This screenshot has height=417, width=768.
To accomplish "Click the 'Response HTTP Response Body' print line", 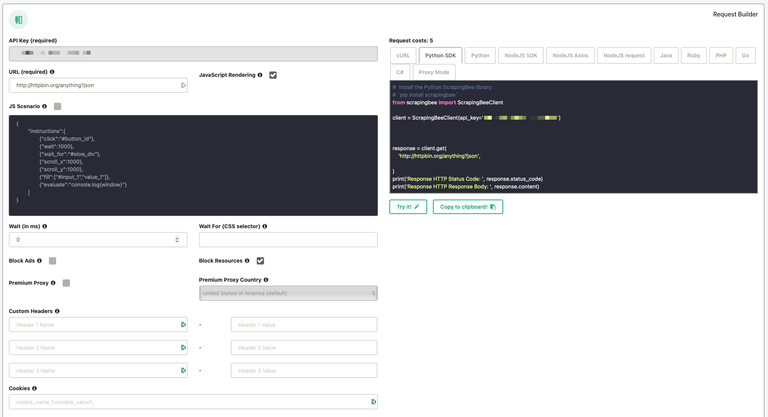I will coord(466,187).
